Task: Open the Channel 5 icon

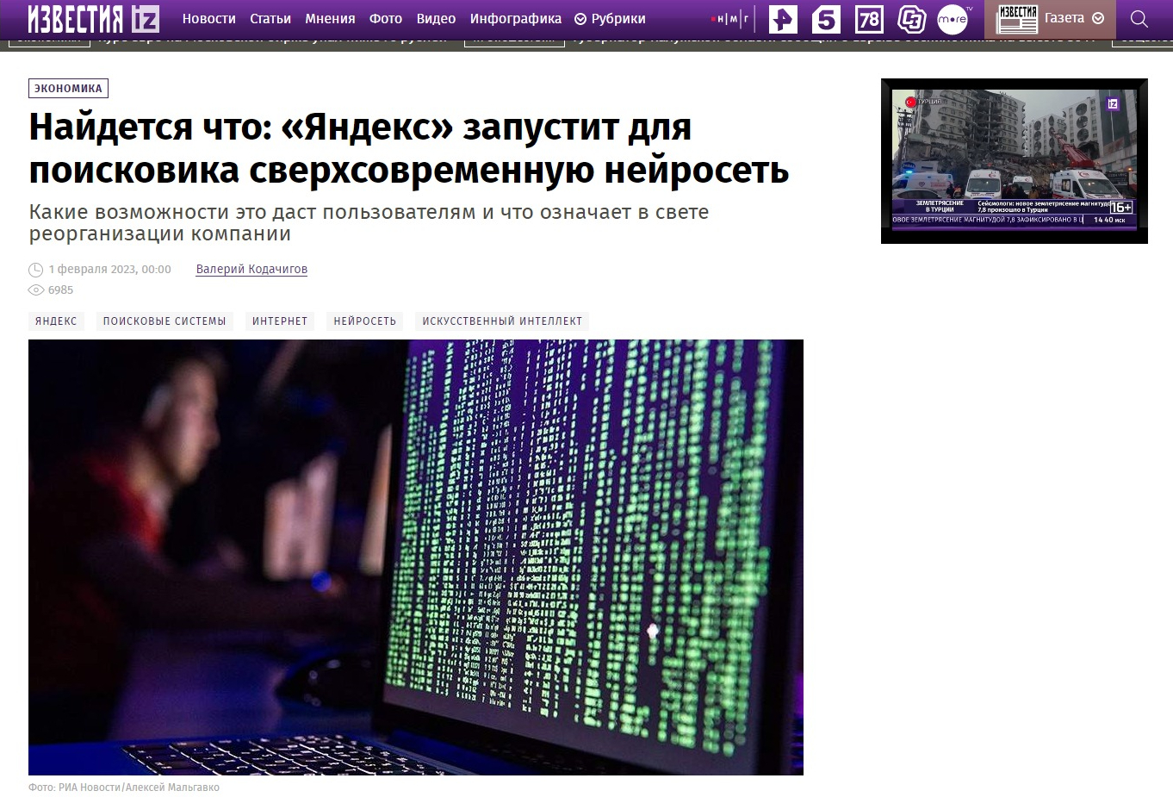Action: 826,19
